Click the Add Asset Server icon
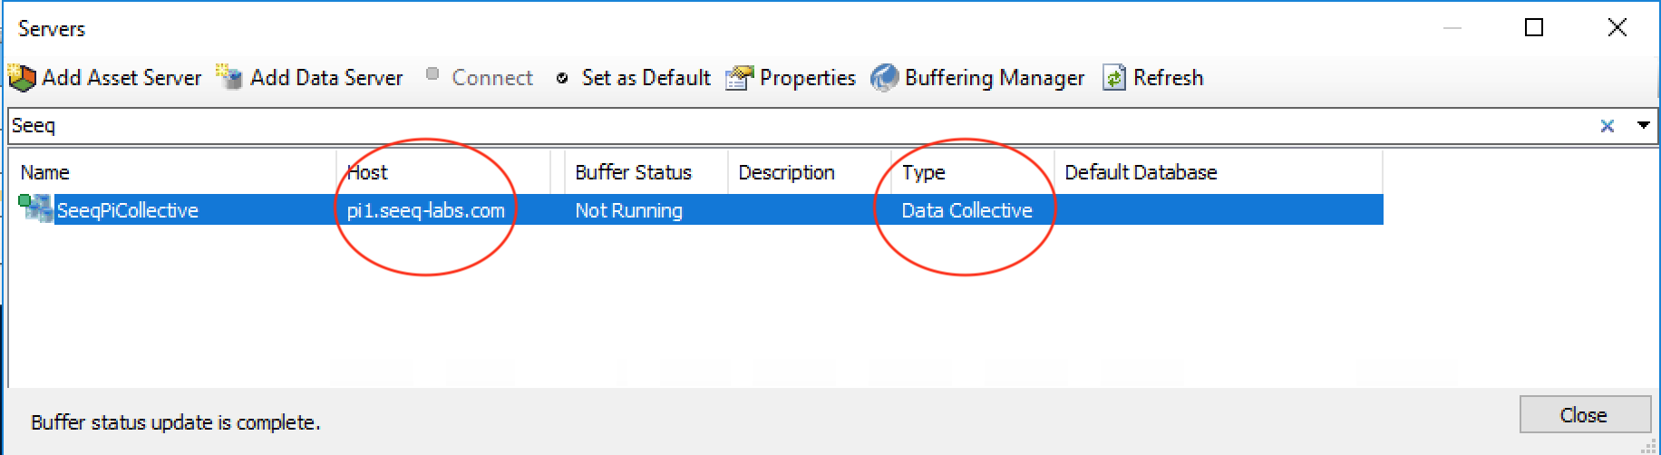Screen dimensions: 1661x455 tap(22, 78)
